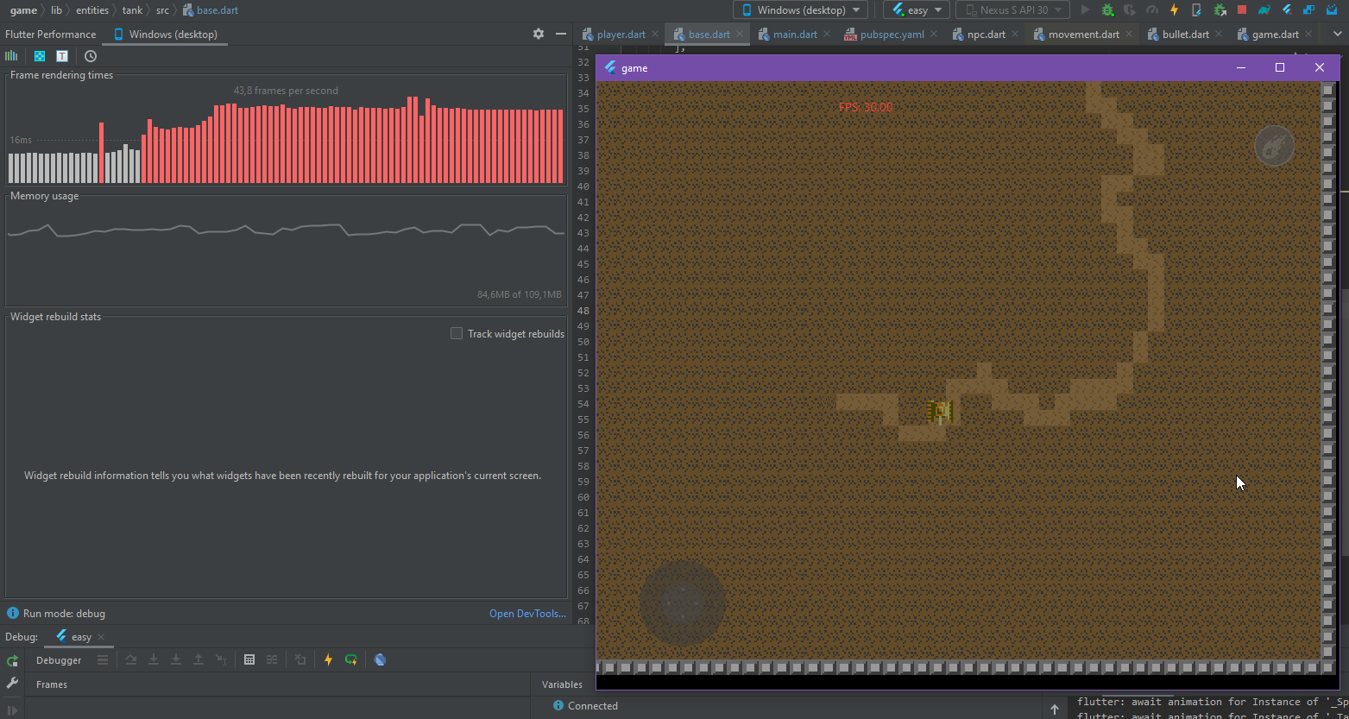The image size is (1349, 719).
Task: Click the player tank sprite in game window
Action: pyautogui.click(x=939, y=412)
